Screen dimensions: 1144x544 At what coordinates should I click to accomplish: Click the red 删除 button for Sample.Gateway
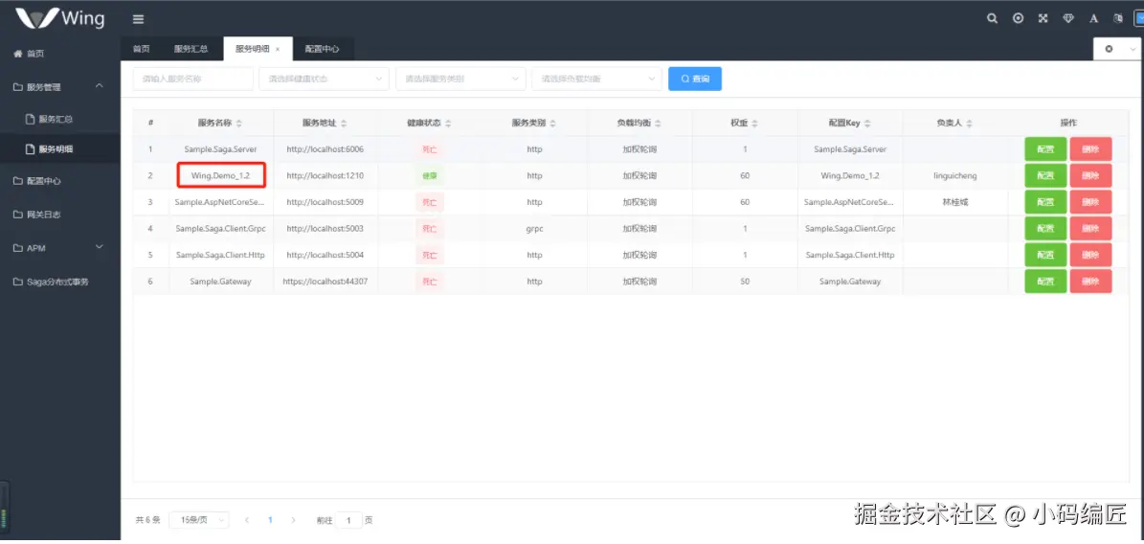[1090, 282]
